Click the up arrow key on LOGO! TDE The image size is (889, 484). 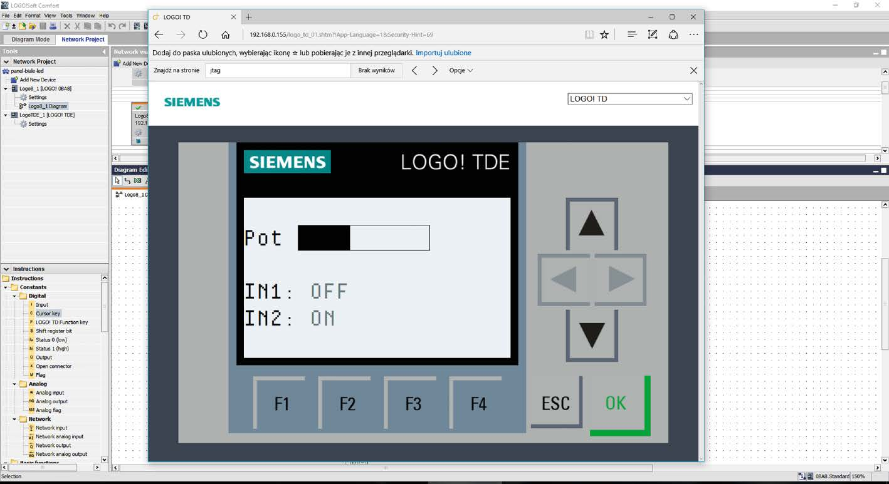pyautogui.click(x=592, y=224)
